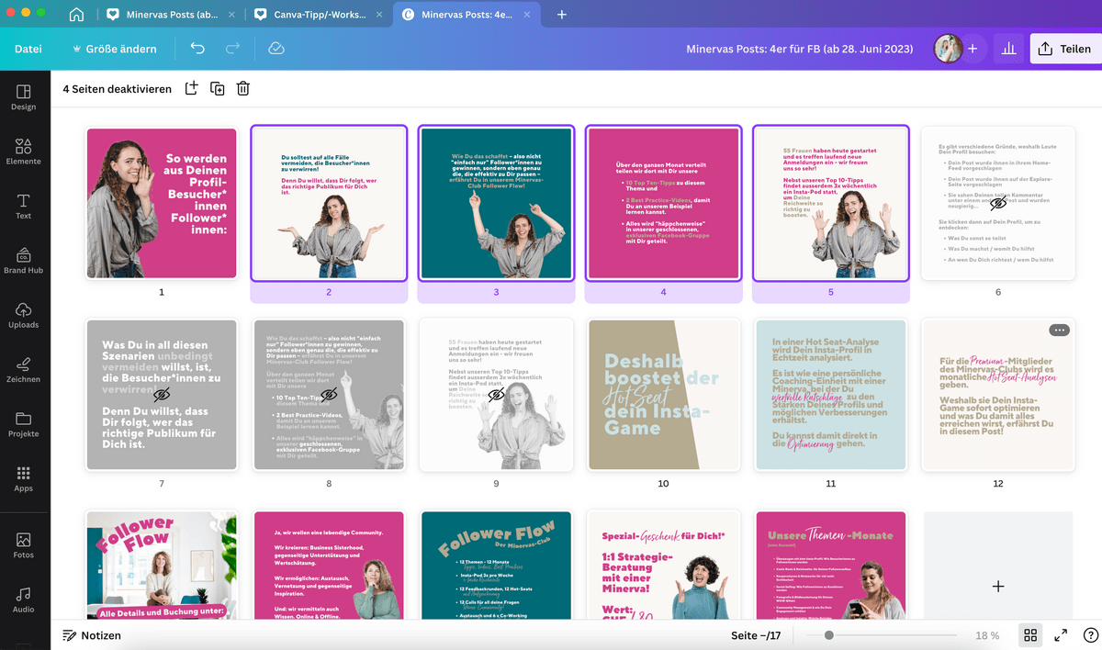Open the Notizen notes panel

(x=92, y=635)
